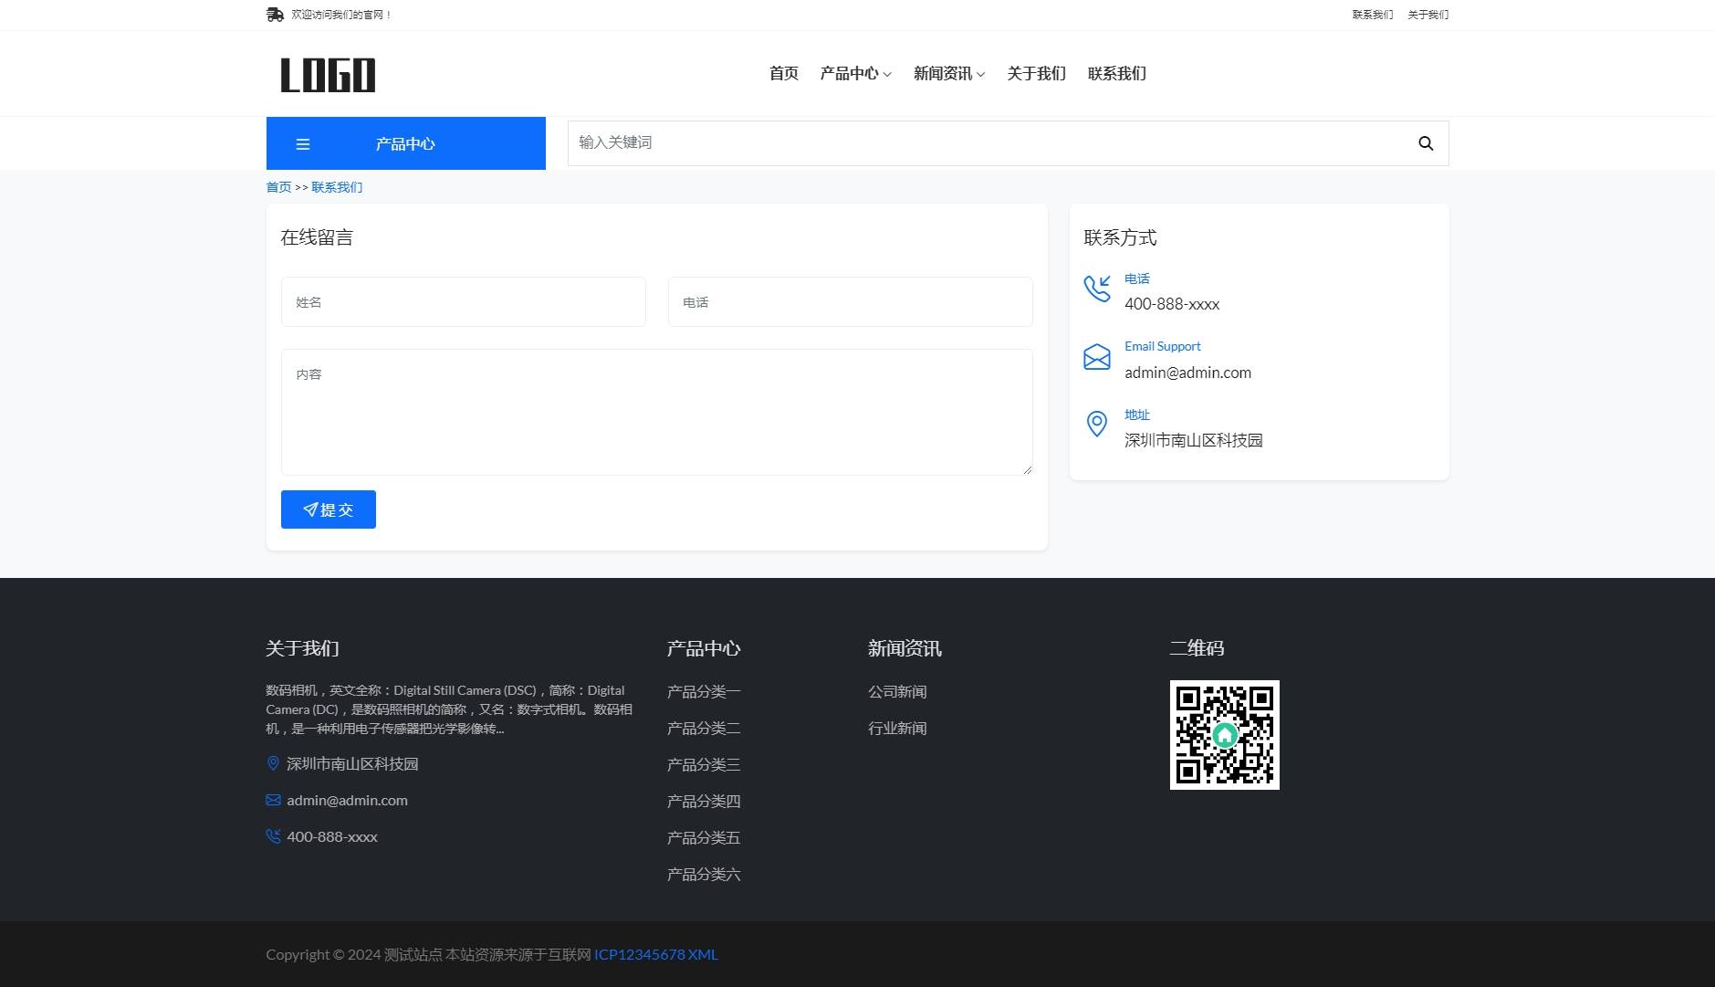Click the 姓名 name input field
The height and width of the screenshot is (987, 1715).
click(x=462, y=301)
